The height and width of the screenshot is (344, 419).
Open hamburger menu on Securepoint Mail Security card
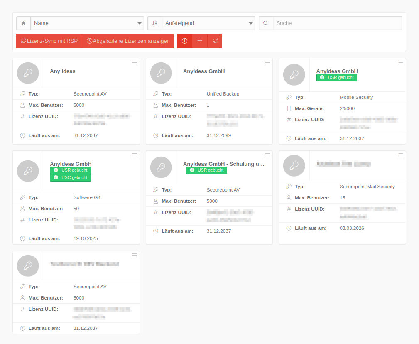click(400, 155)
